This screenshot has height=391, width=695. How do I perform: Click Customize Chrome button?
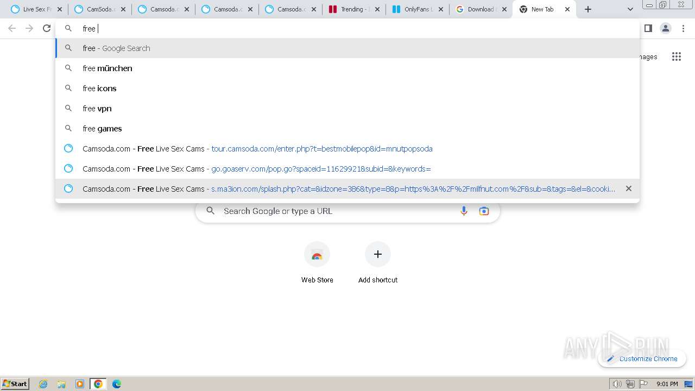(642, 358)
